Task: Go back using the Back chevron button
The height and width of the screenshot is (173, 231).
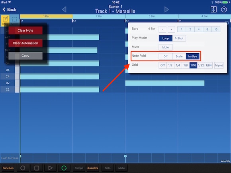Action: [x=9, y=10]
